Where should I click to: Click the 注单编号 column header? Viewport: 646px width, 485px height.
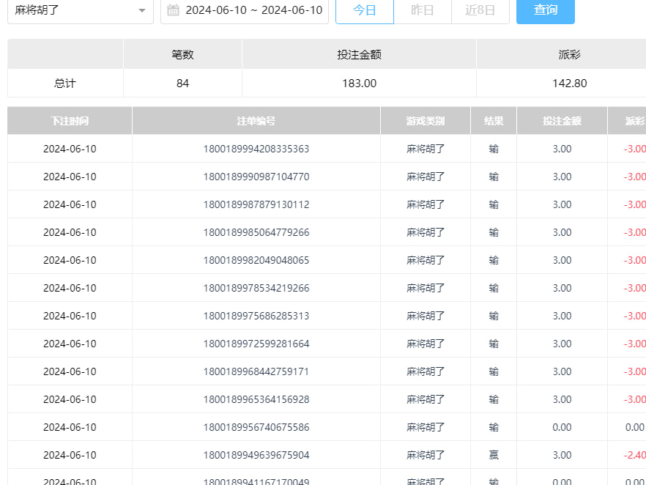tap(256, 121)
